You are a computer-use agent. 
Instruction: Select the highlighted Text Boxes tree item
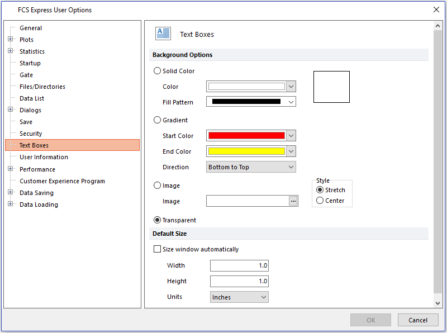click(x=73, y=145)
